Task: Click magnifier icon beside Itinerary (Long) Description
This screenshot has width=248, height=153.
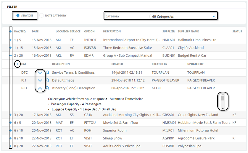Action: pos(47,88)
